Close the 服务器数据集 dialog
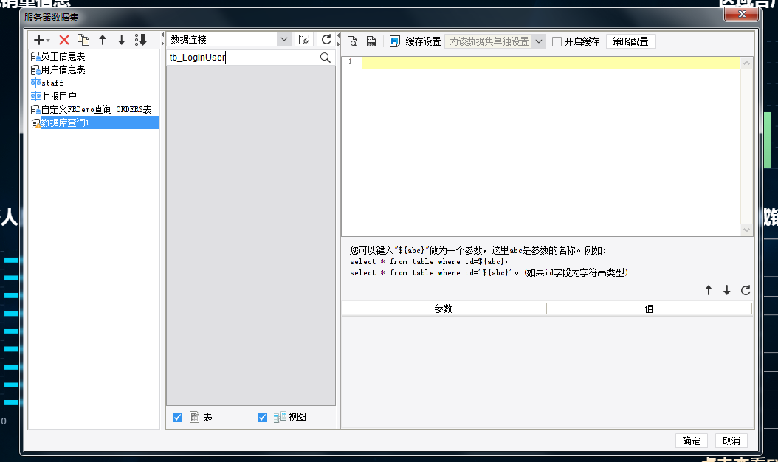Screen dimensions: 778x462 click(x=742, y=14)
